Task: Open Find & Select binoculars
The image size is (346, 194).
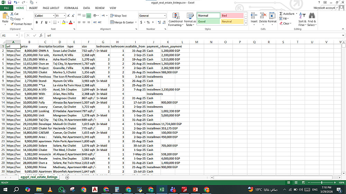Action: point(312,16)
